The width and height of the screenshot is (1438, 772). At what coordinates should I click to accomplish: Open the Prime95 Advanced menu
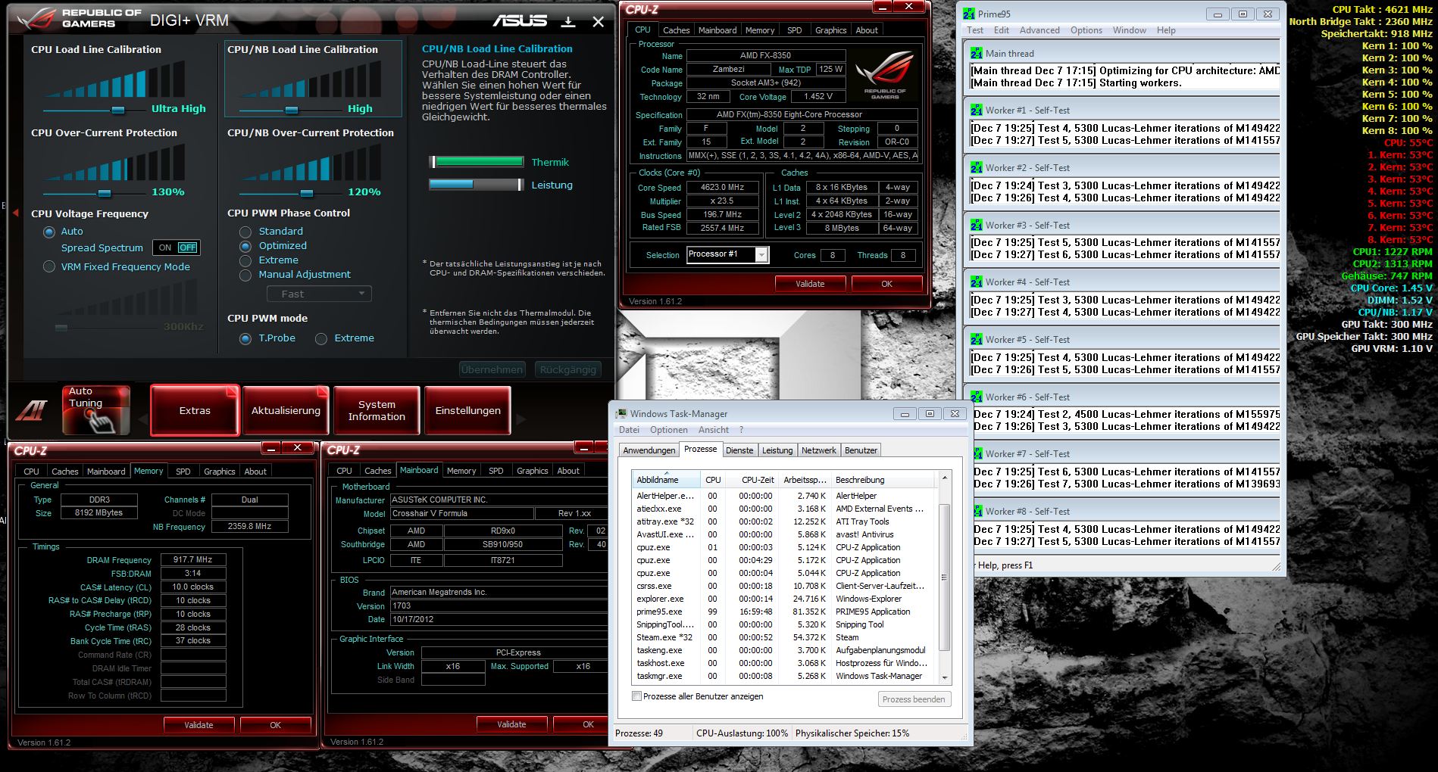pos(1039,30)
